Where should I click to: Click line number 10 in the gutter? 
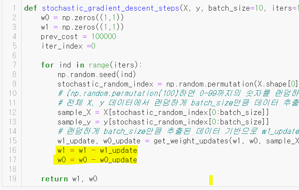coord(12,93)
